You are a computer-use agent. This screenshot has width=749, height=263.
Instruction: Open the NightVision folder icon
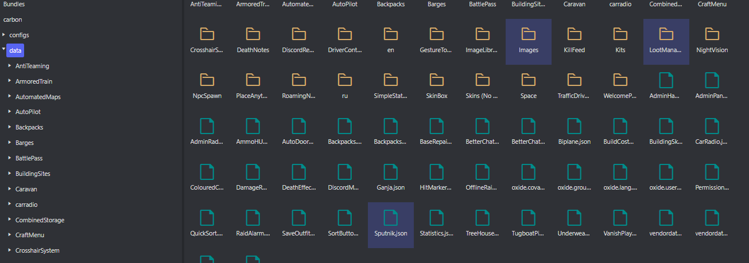[x=712, y=34]
